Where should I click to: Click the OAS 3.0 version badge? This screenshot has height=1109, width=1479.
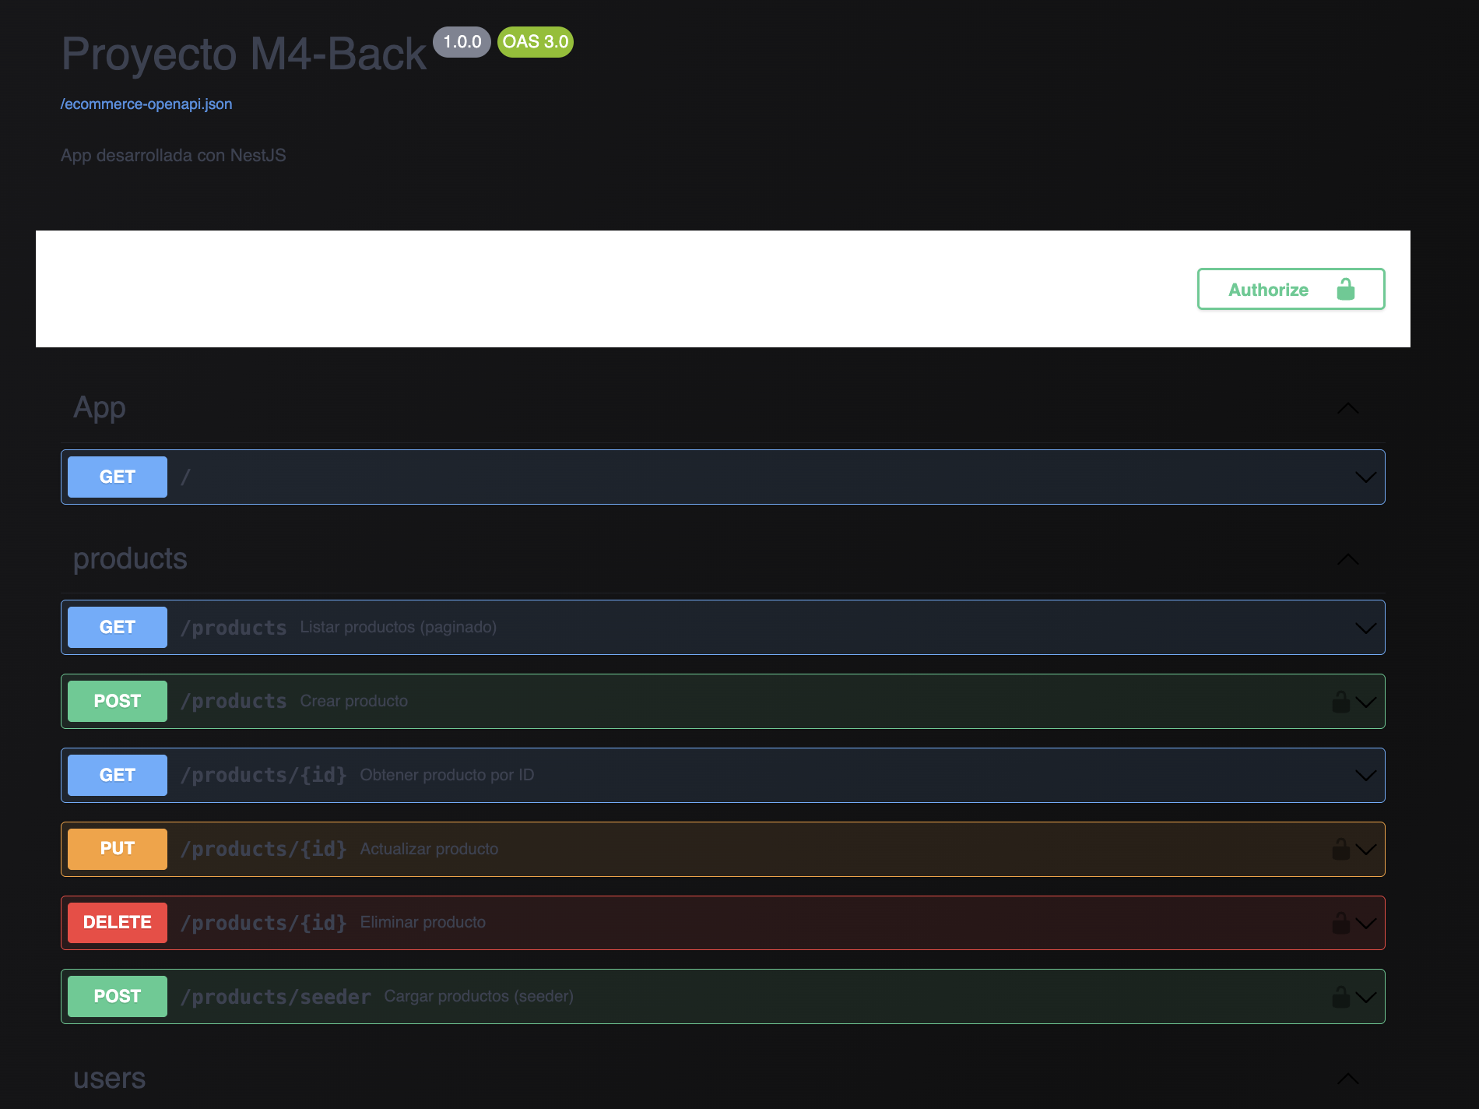click(x=536, y=42)
